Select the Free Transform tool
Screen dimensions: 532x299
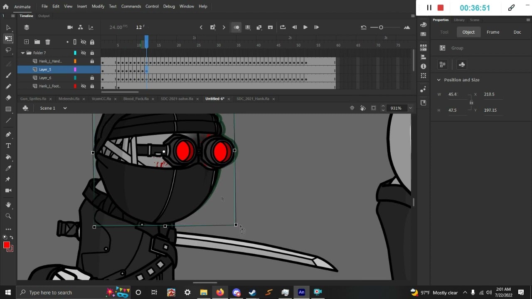pos(8,38)
